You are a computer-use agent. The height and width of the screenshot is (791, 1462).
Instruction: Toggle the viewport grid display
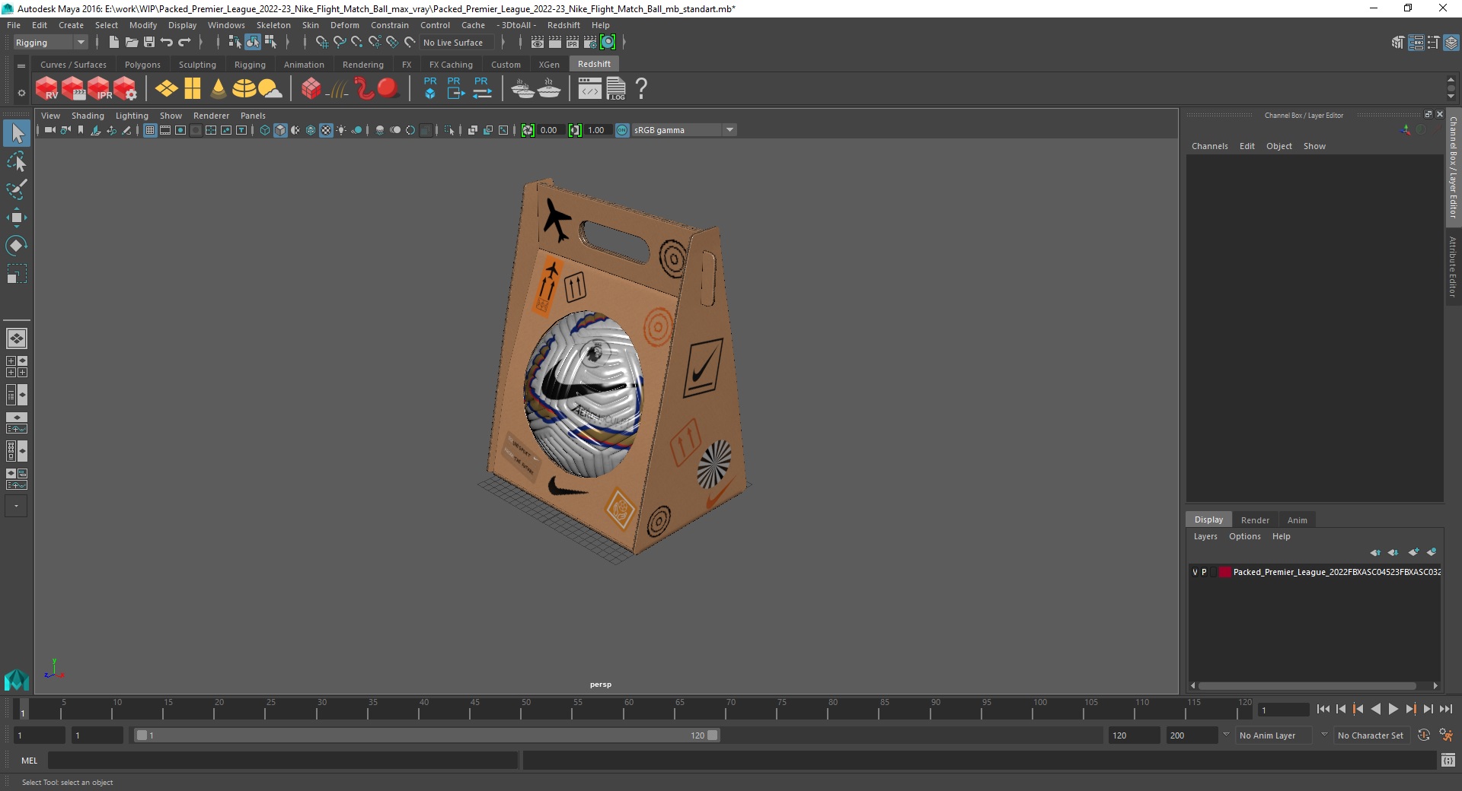150,130
